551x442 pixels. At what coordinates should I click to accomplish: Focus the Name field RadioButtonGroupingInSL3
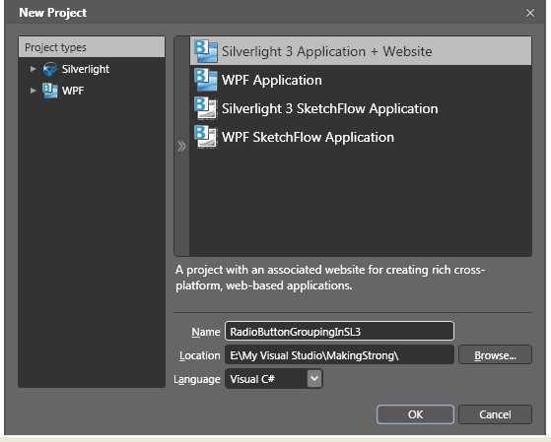[339, 331]
